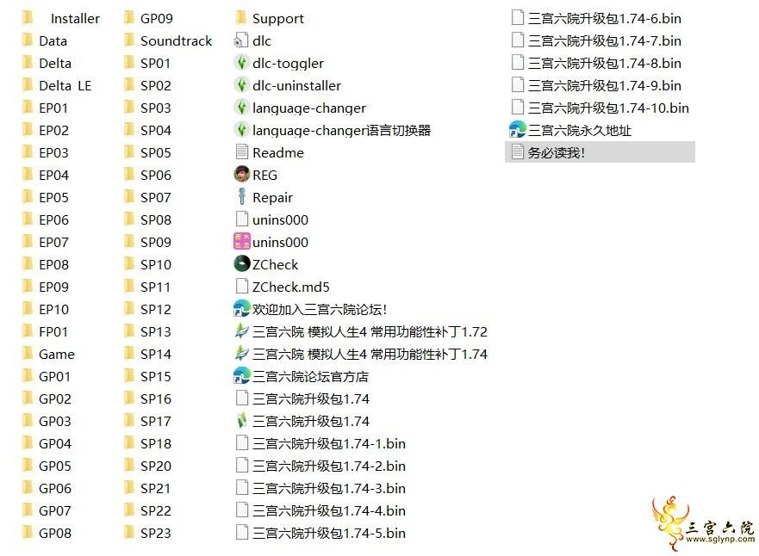Click icon of language-changer语言切换器
Viewport: 759px width, 556px height.
click(241, 130)
